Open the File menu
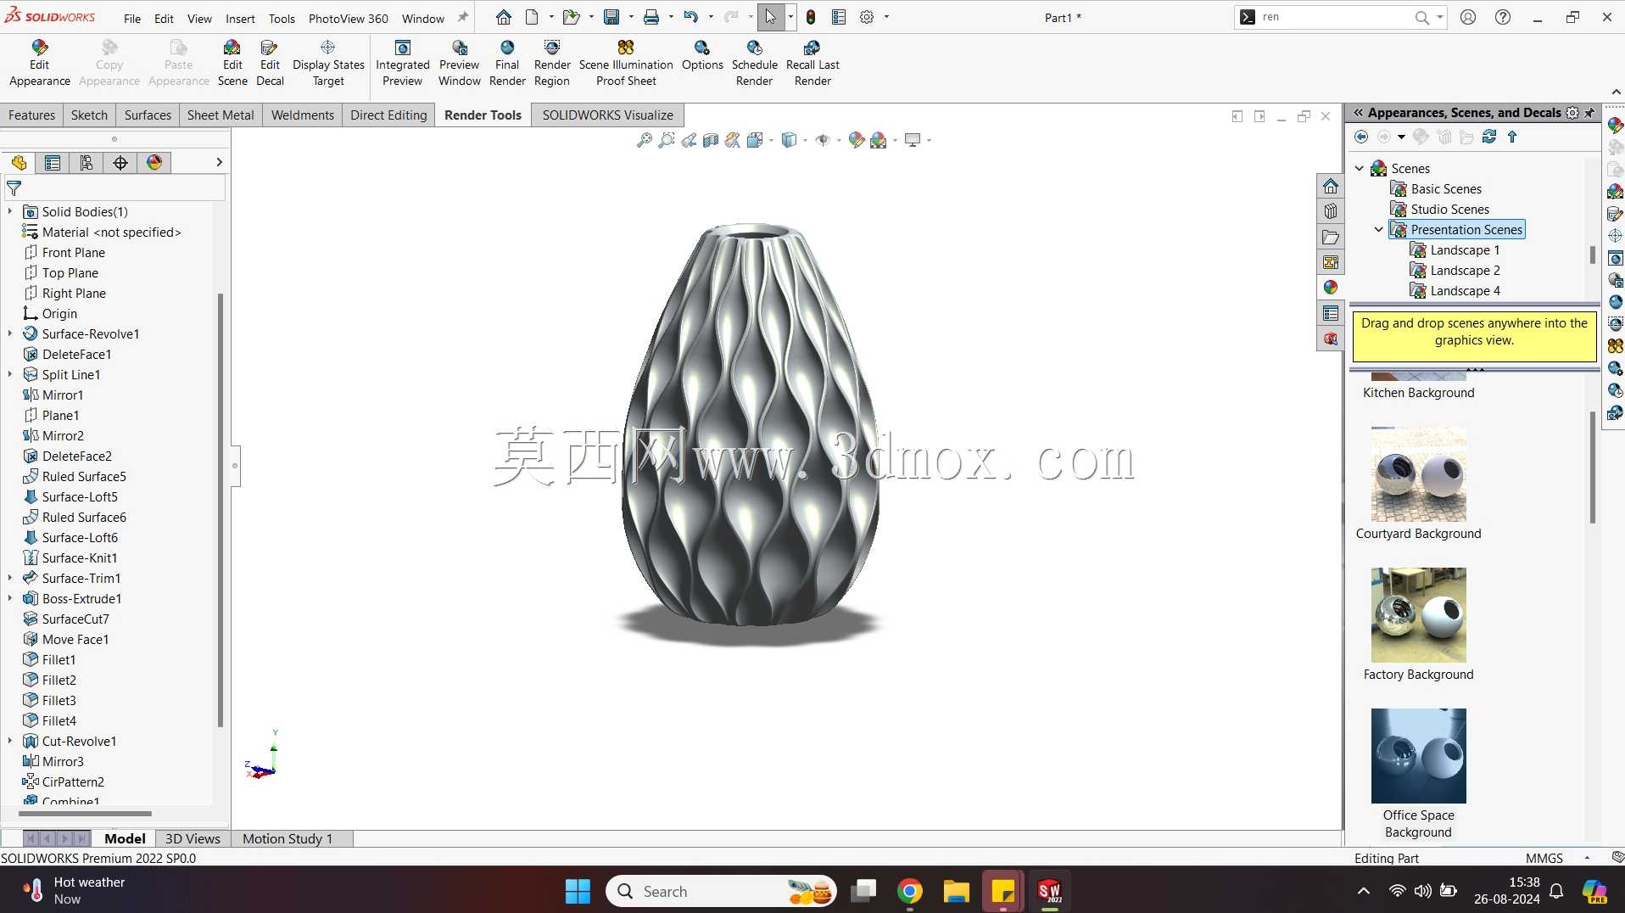Image resolution: width=1625 pixels, height=913 pixels. tap(132, 18)
